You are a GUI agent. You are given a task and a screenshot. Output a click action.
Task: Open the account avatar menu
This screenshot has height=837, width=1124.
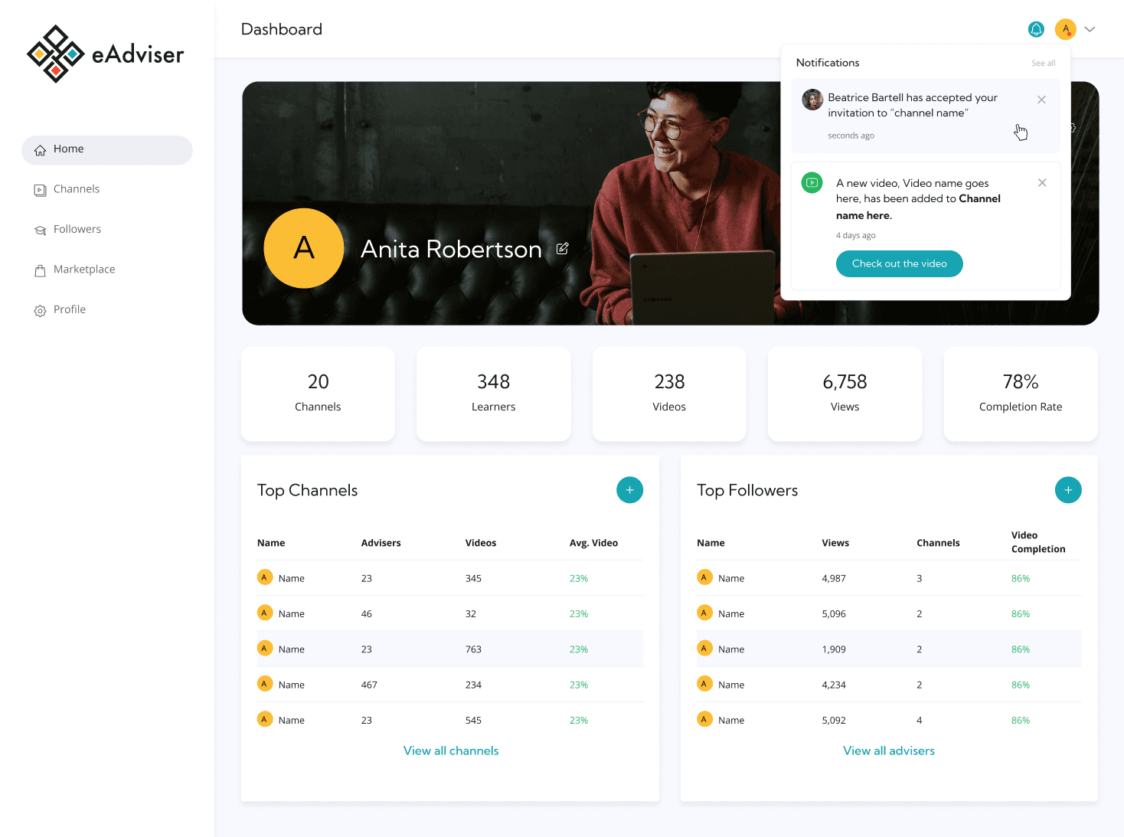click(x=1065, y=29)
